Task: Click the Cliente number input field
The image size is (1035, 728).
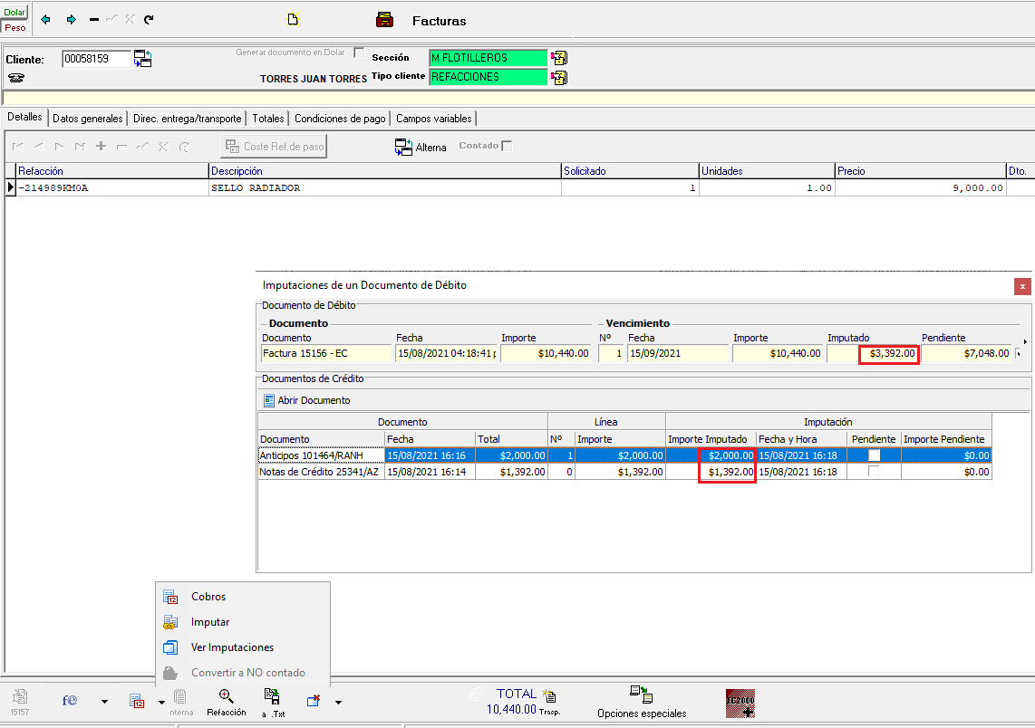Action: click(96, 59)
